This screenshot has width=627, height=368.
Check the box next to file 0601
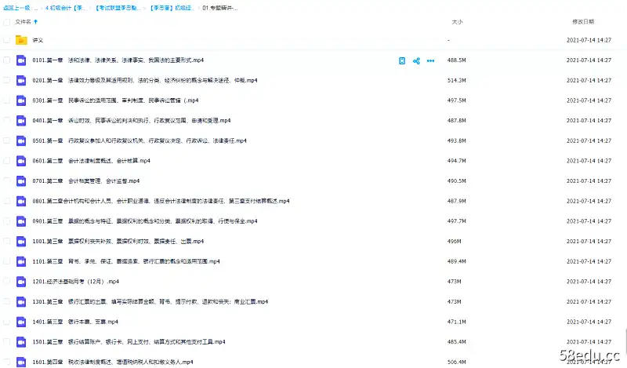coord(7,161)
